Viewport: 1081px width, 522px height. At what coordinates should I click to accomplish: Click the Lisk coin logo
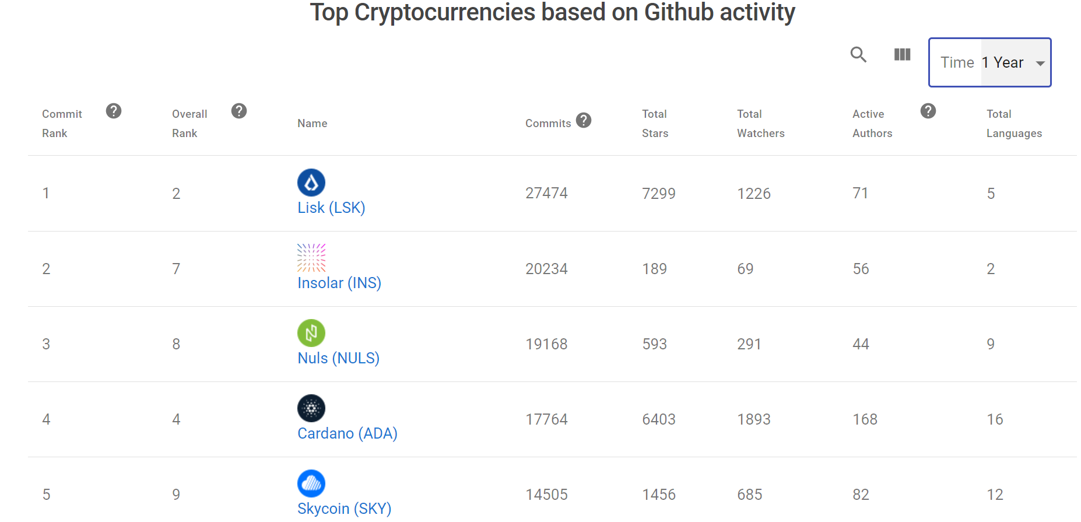pyautogui.click(x=311, y=183)
